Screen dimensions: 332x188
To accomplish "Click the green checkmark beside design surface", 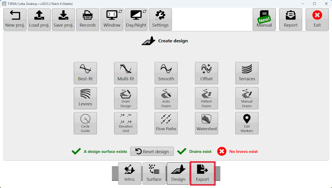I will (x=76, y=151).
